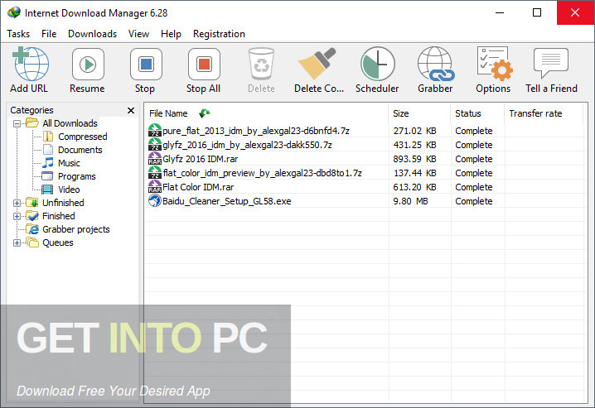This screenshot has height=408, width=595.
Task: Close the Categories panel
Action: coord(131,110)
